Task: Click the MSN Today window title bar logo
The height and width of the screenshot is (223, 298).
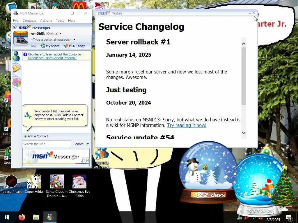Action: click(104, 13)
